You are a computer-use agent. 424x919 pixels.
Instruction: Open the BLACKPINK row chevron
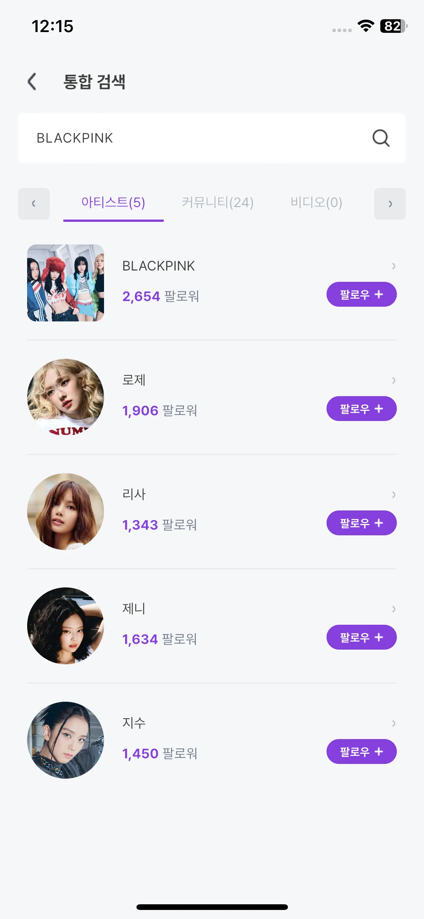tap(393, 266)
